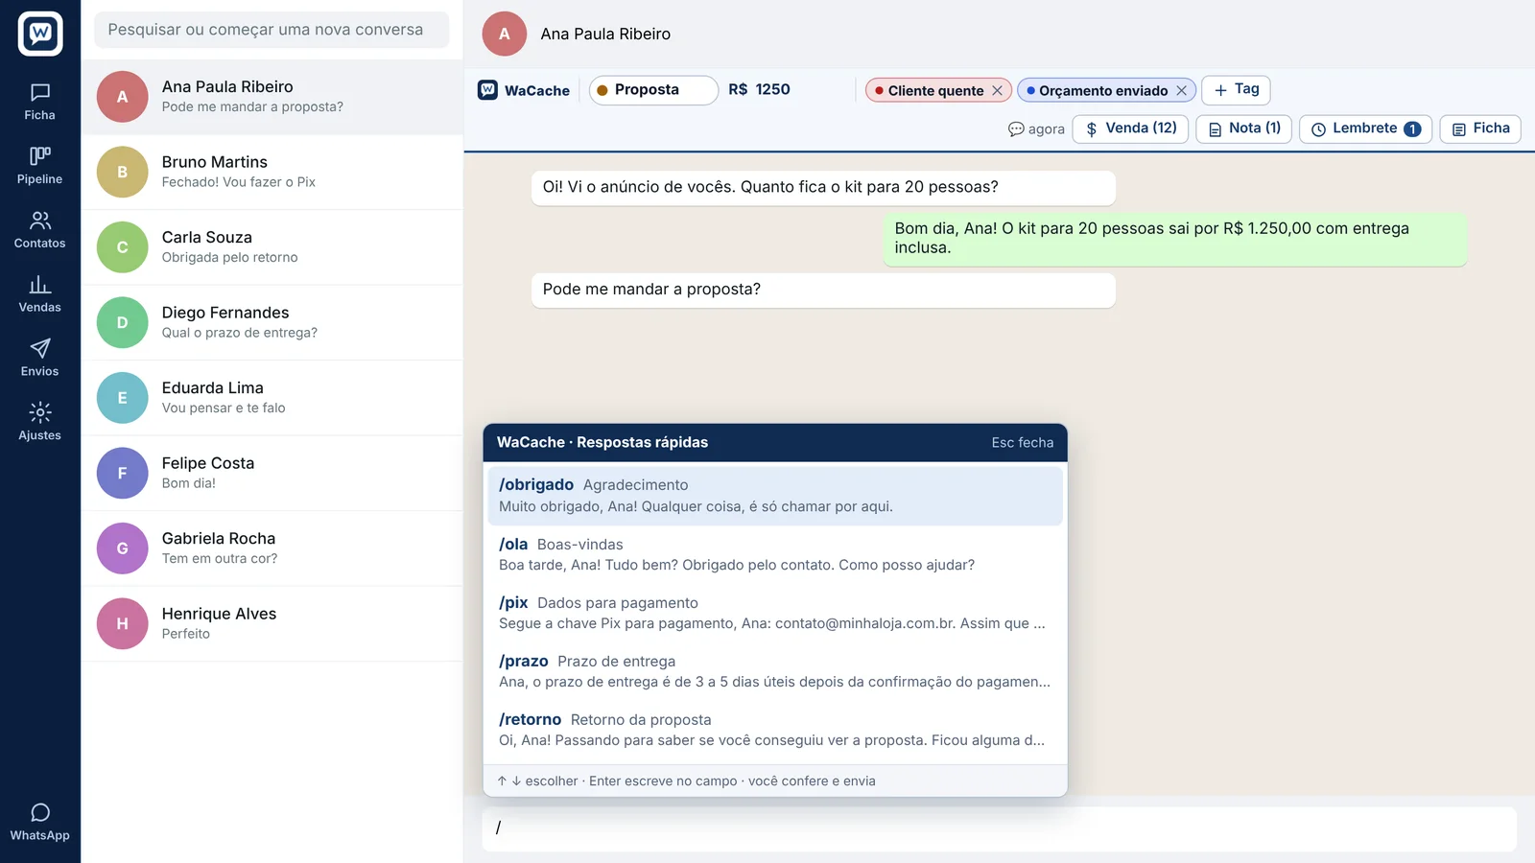
Task: Open the Proposta stage dropdown
Action: click(653, 90)
